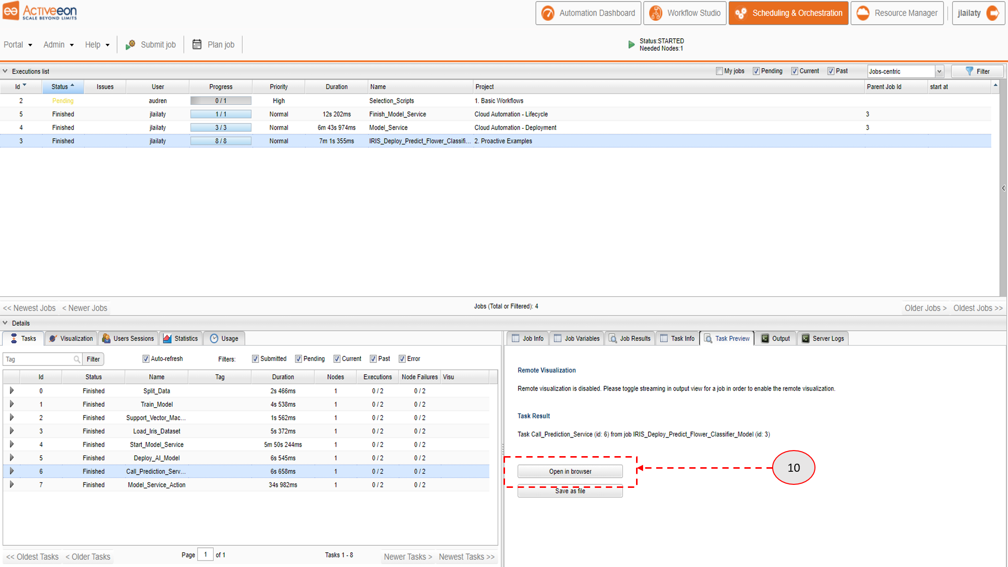This screenshot has width=1008, height=567.
Task: Open the Jobs-centric view dropdown
Action: coord(938,72)
